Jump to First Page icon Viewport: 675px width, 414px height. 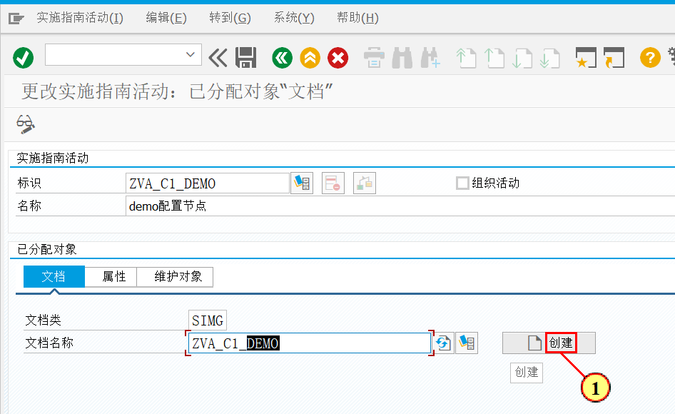pos(466,58)
